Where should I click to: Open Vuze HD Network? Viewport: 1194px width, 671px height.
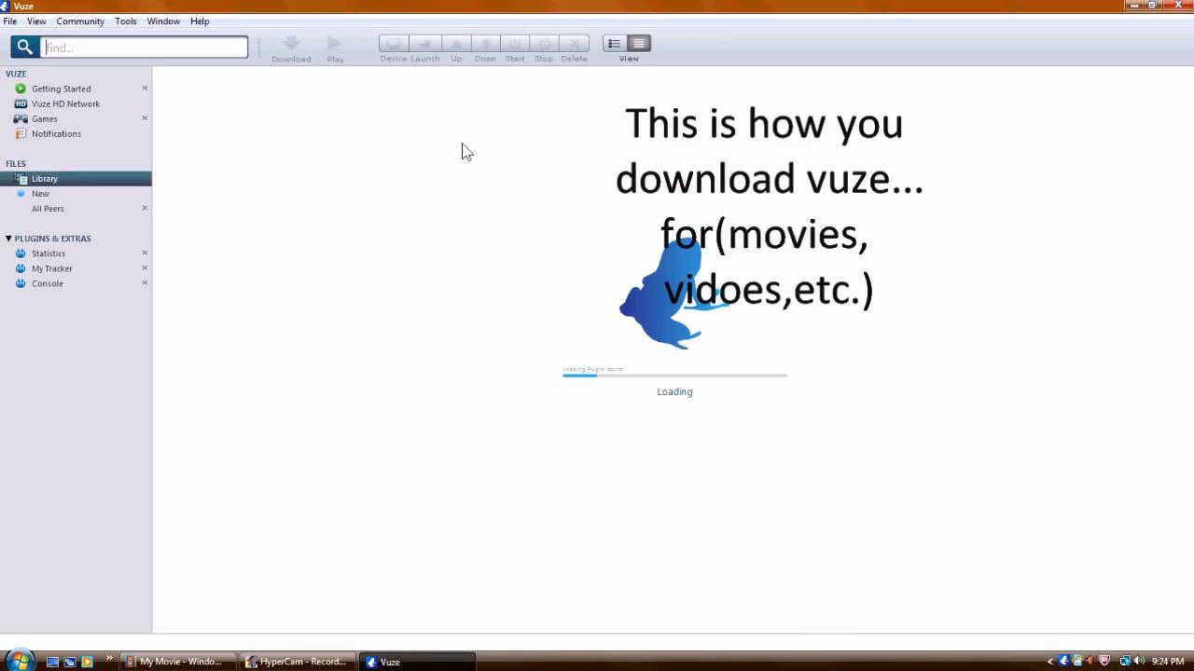click(x=65, y=103)
